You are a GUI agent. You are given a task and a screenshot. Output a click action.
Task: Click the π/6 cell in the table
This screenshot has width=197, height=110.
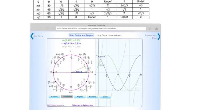38,5
